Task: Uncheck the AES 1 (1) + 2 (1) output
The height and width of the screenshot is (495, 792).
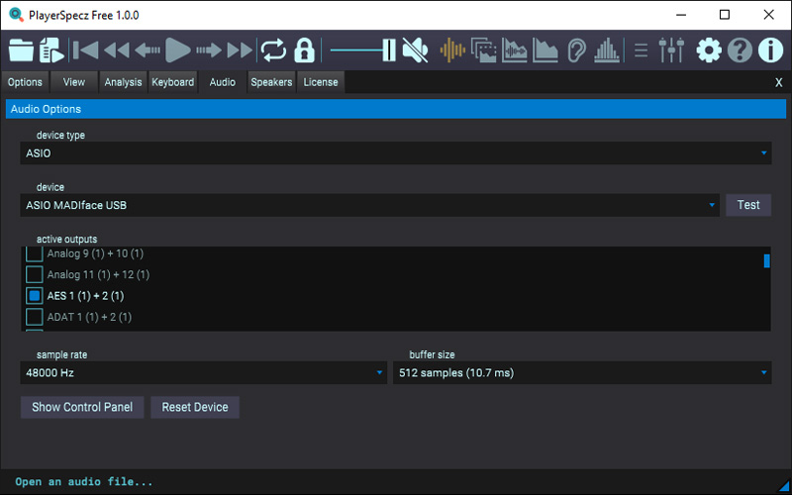Action: [x=35, y=295]
